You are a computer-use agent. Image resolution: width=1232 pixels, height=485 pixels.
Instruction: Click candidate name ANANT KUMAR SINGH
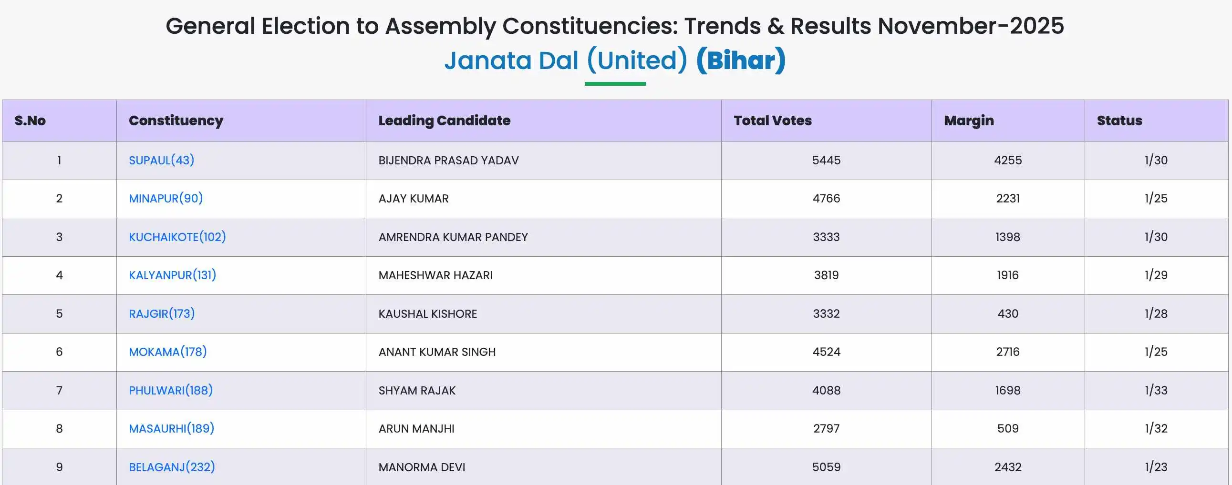point(436,352)
